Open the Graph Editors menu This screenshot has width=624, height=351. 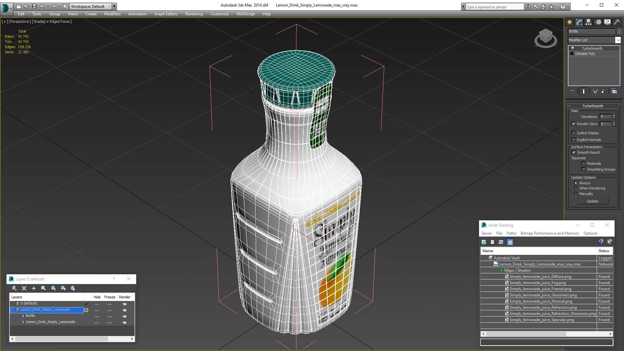pyautogui.click(x=166, y=14)
